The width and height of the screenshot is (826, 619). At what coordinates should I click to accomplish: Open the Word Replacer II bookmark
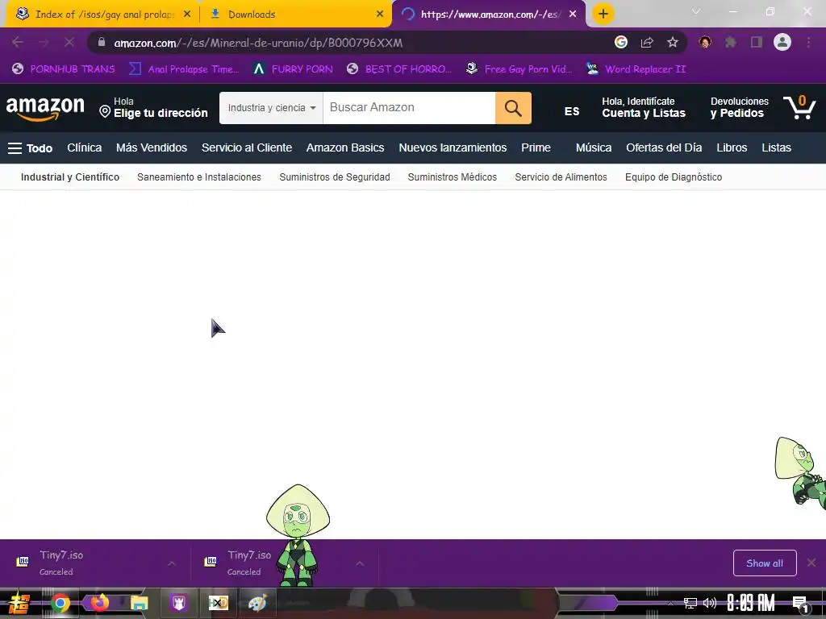[636, 69]
